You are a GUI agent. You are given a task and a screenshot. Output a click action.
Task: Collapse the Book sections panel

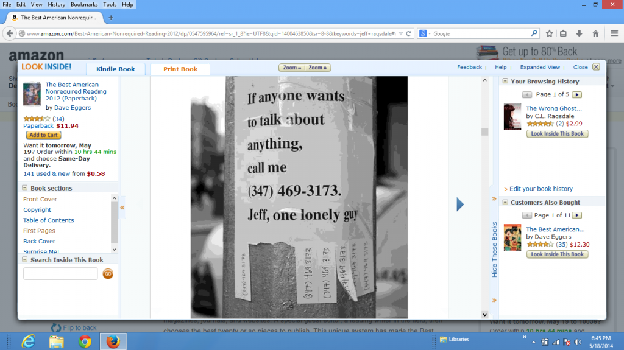coord(25,188)
